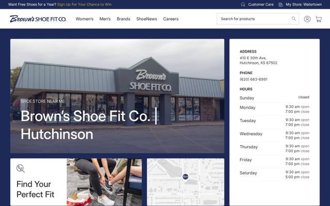Open the user account icon
This screenshot has width=330, height=206.
point(307,19)
